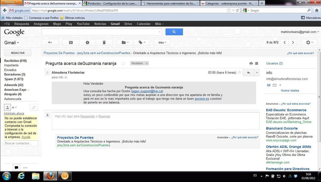
Task: Open conversation in new window icon
Action: (x=257, y=64)
